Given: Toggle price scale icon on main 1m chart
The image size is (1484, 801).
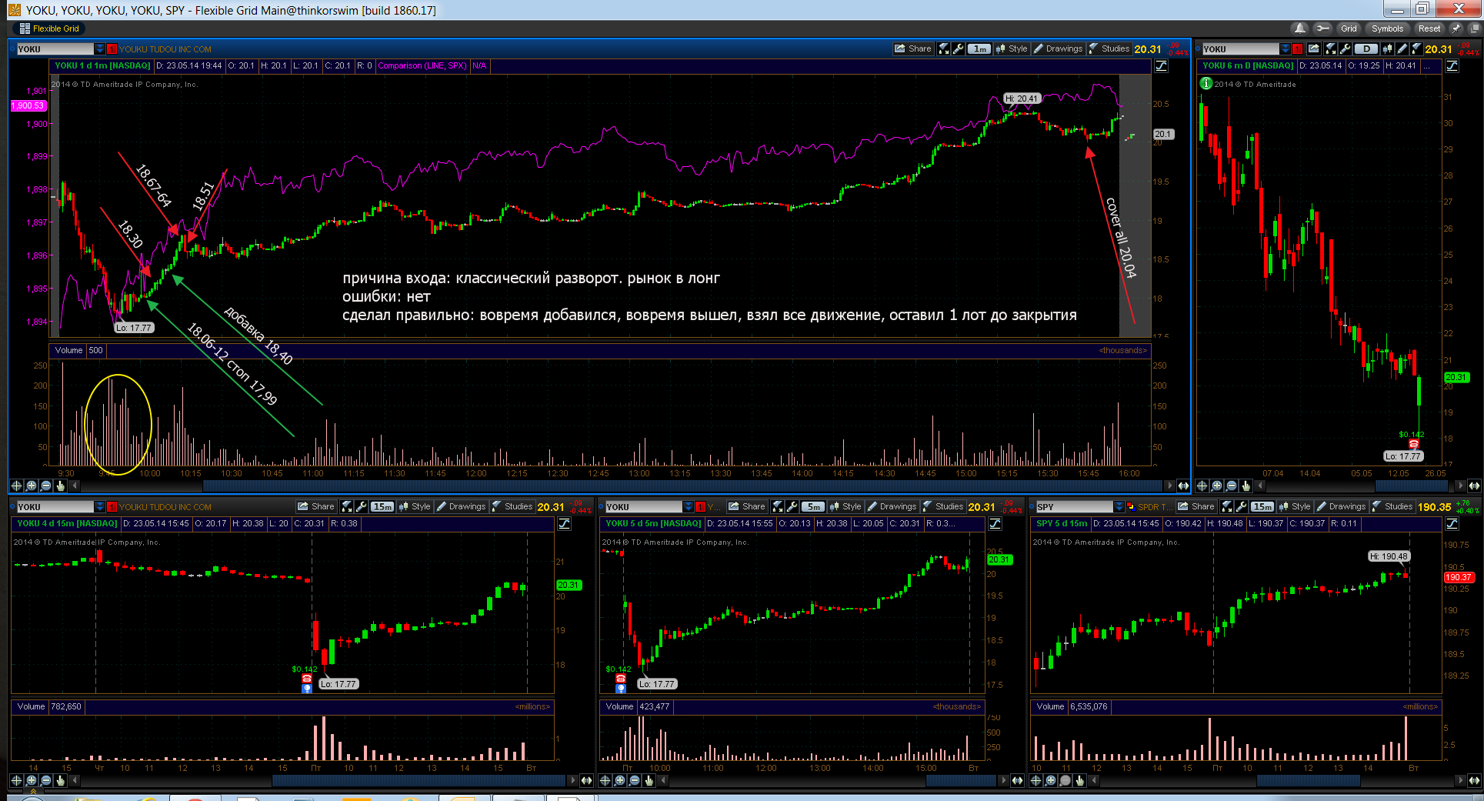Looking at the screenshot, I should coord(1161,66).
